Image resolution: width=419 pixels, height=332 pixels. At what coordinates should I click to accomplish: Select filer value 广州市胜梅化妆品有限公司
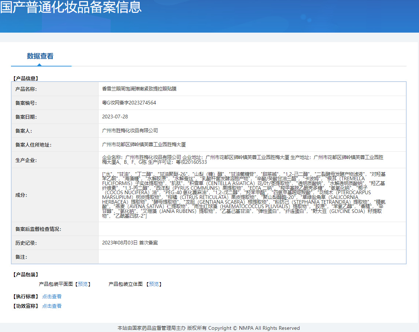click(x=130, y=130)
